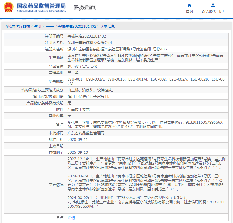Image resolution: width=233 pixels, height=223 pixels.
Task: Click the 国家药品监督管理局 title text
Action: point(41,6)
